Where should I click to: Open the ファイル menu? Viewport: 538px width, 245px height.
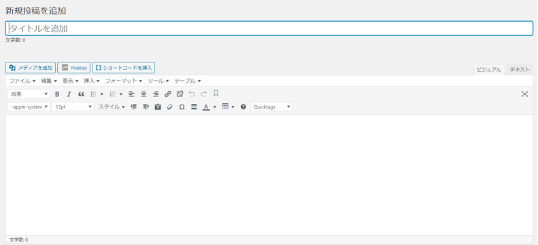point(22,81)
